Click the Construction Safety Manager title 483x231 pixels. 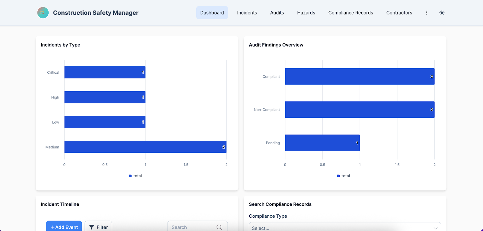click(x=96, y=13)
